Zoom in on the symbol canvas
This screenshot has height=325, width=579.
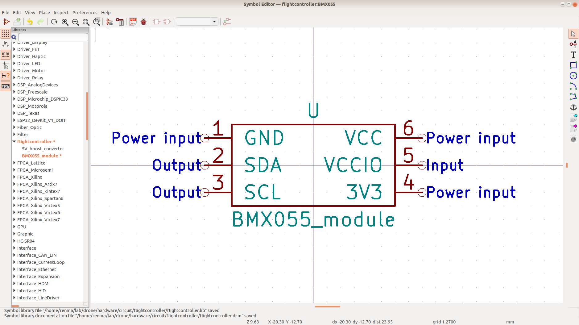65,22
